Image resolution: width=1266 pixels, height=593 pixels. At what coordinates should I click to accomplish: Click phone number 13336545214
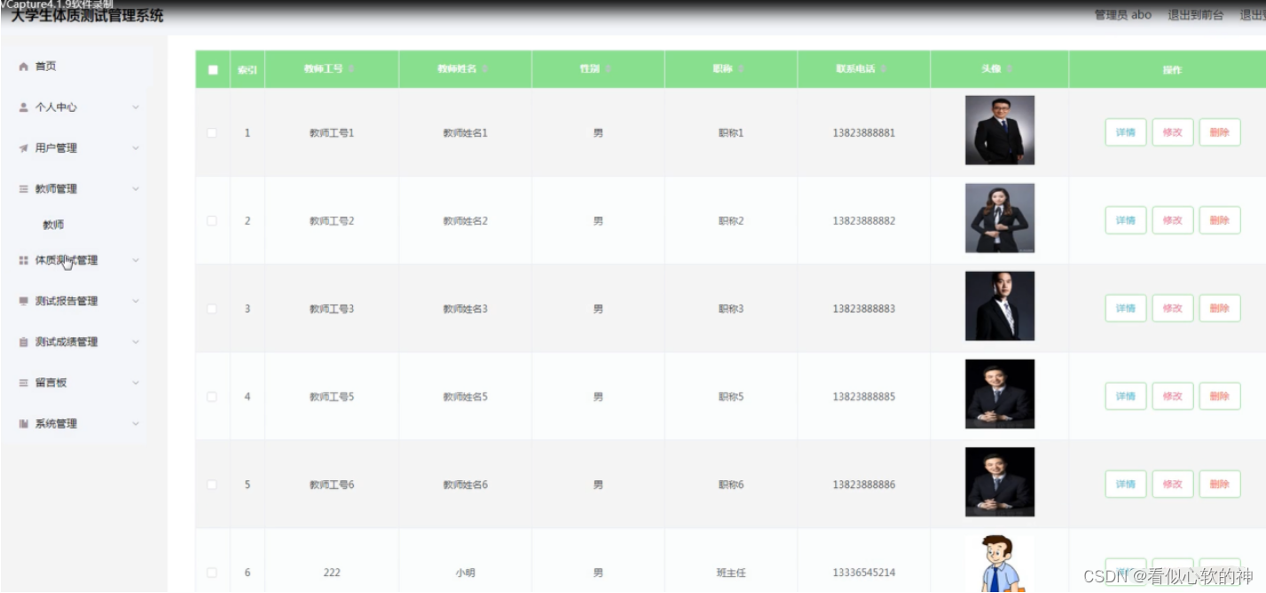pyautogui.click(x=864, y=573)
